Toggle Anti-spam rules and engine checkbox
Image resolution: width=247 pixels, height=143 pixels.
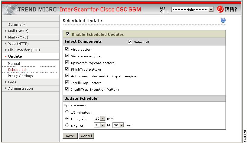67,76
